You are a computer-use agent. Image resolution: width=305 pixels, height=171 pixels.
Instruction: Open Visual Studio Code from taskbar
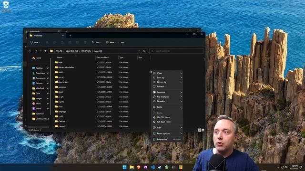tap(152, 167)
